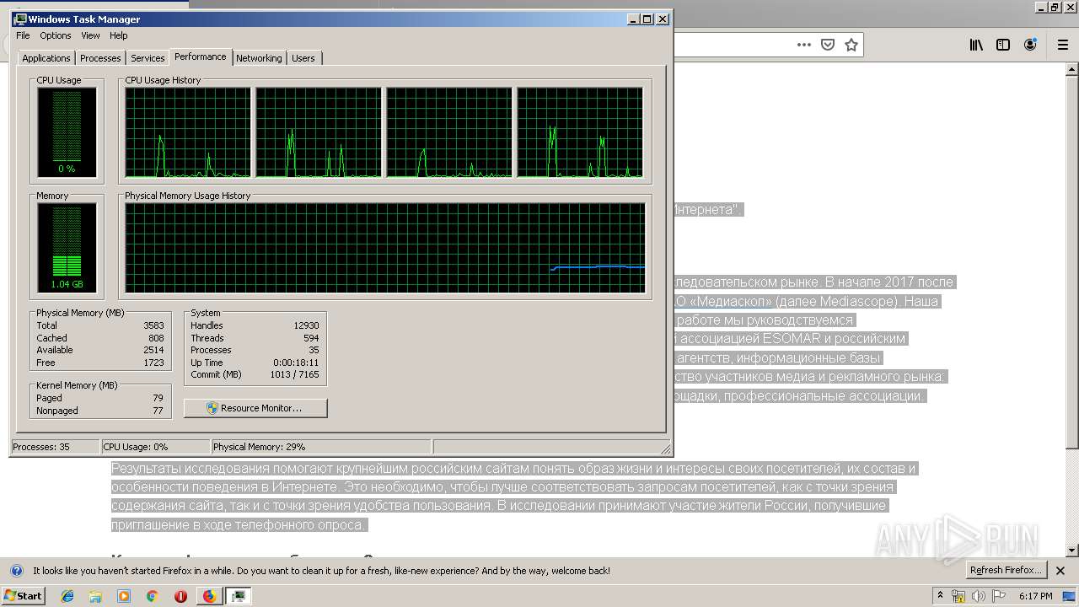Launch media player icon in taskbar
Image resolution: width=1079 pixels, height=607 pixels.
tap(124, 596)
